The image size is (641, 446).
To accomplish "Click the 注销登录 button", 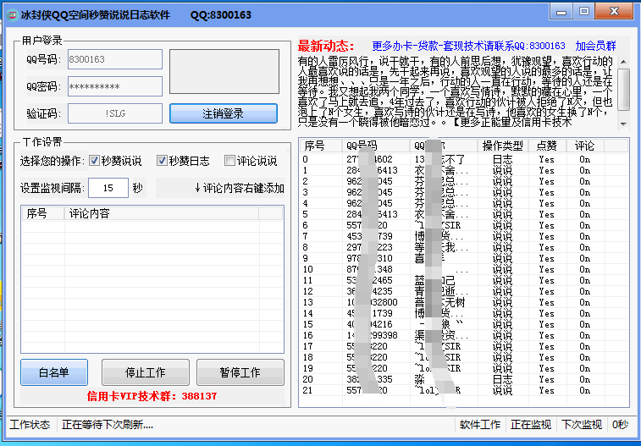I will (224, 113).
